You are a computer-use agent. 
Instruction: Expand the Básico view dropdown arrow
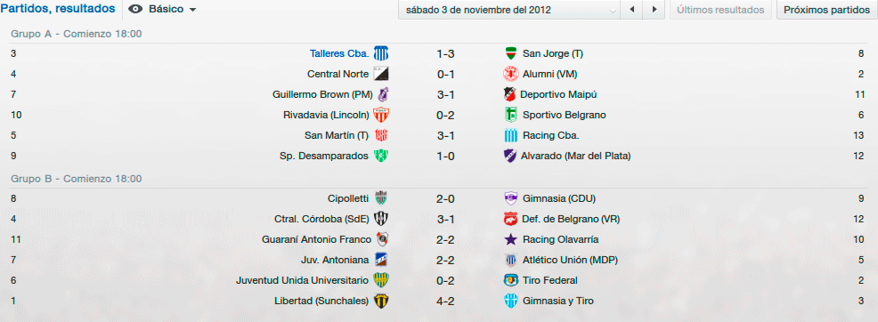pos(192,10)
